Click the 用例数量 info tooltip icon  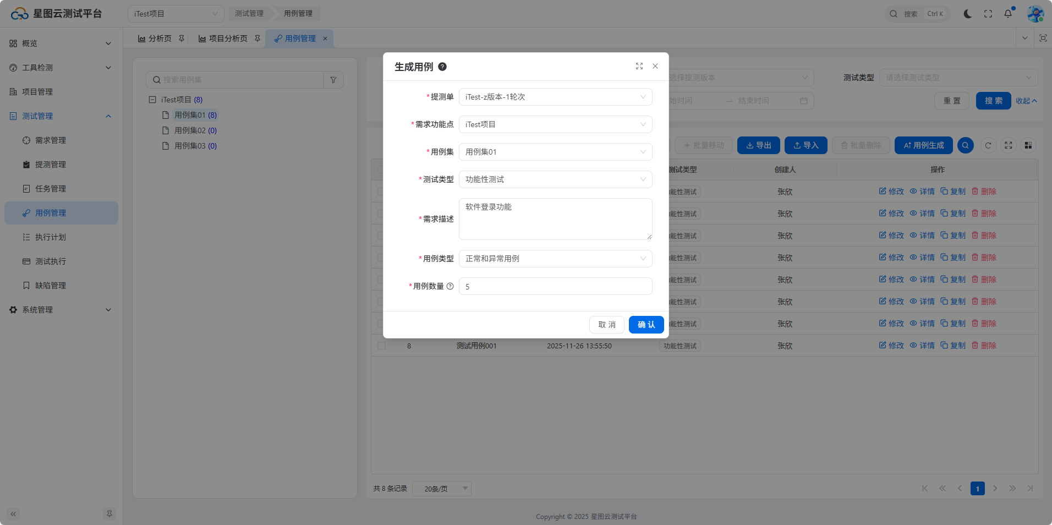click(450, 286)
